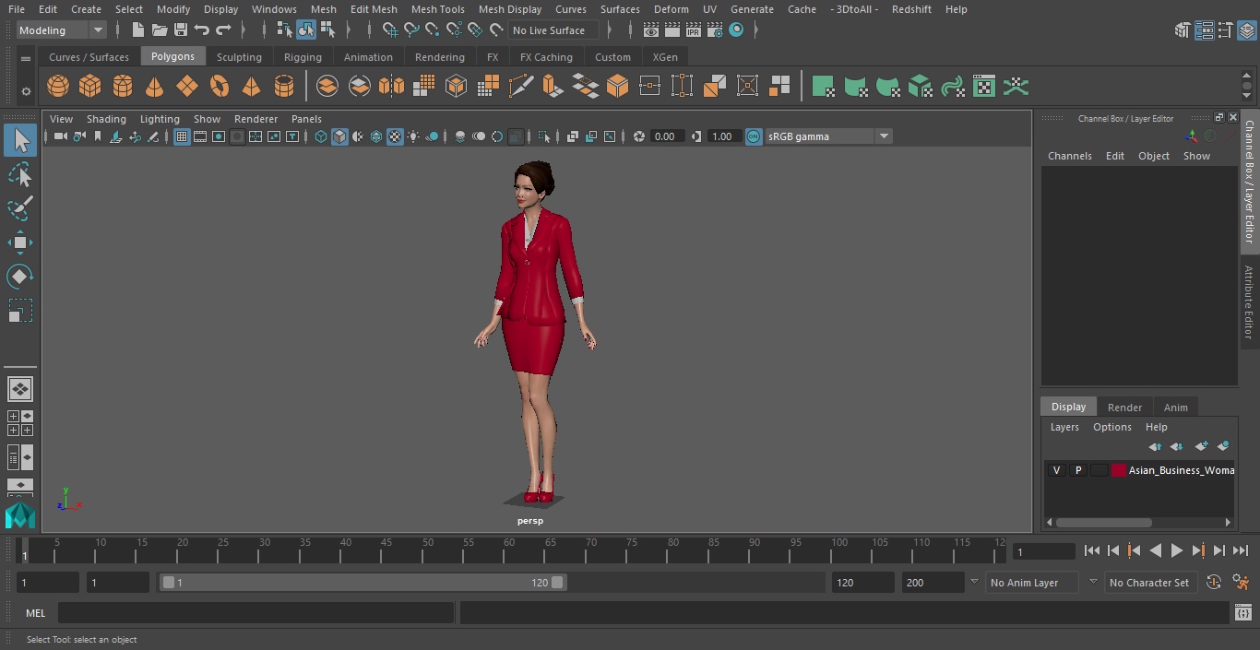Toggle use all lights bulb icon
The image size is (1260, 650).
point(413,136)
